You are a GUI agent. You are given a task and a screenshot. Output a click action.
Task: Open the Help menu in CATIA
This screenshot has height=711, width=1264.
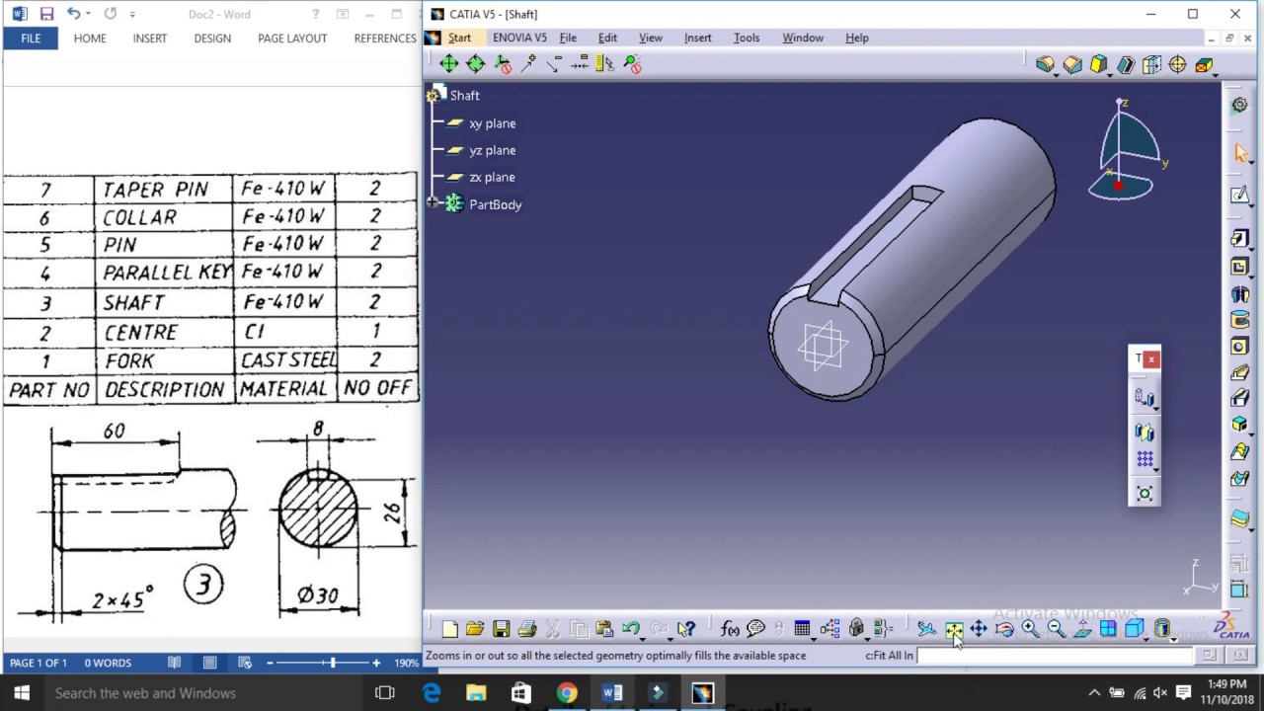pos(857,38)
